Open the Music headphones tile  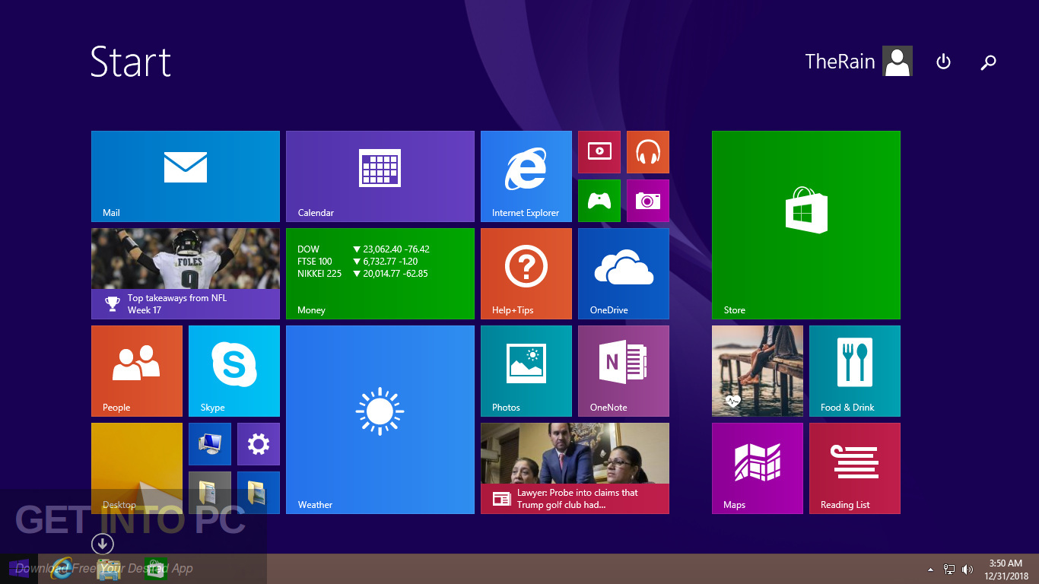[648, 152]
